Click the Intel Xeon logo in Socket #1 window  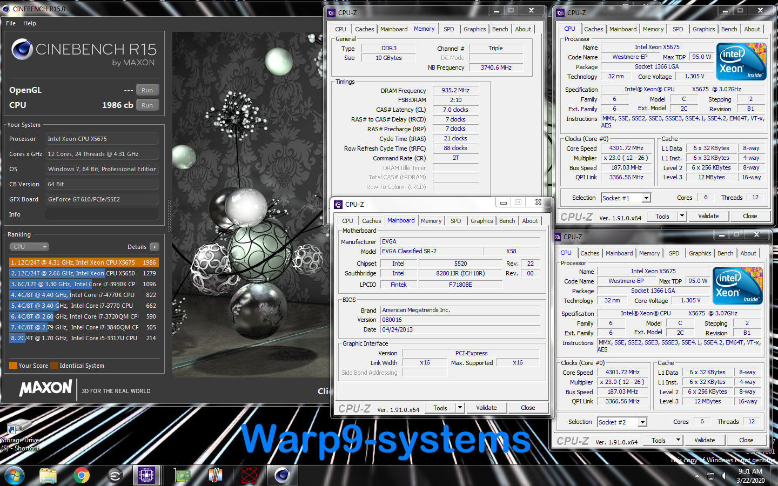click(741, 62)
